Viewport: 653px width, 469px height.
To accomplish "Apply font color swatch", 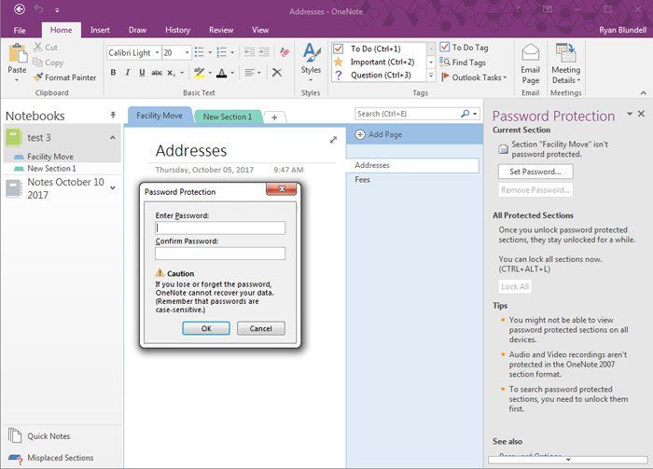I will (222, 73).
